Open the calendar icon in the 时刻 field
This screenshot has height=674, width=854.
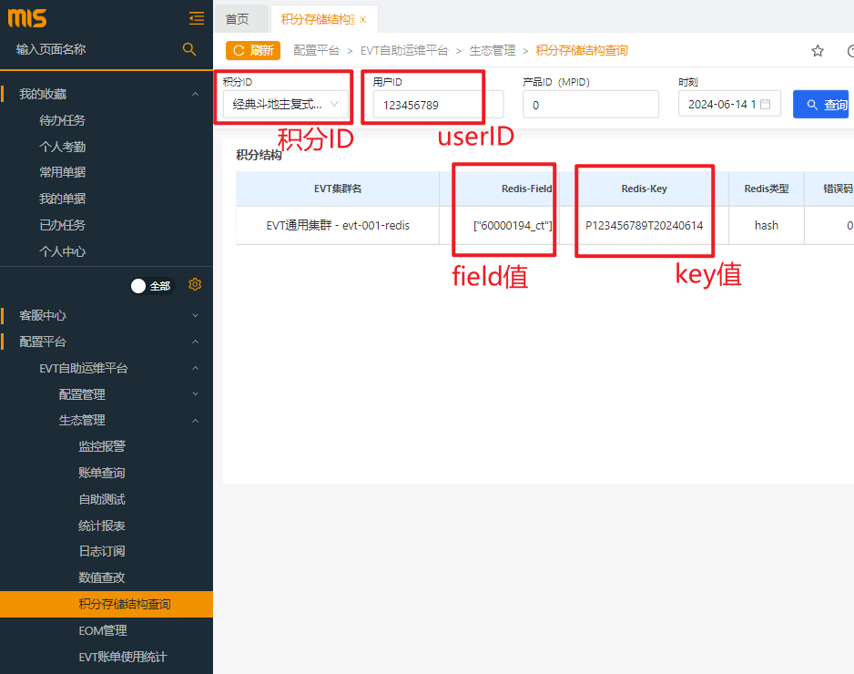[x=766, y=105]
